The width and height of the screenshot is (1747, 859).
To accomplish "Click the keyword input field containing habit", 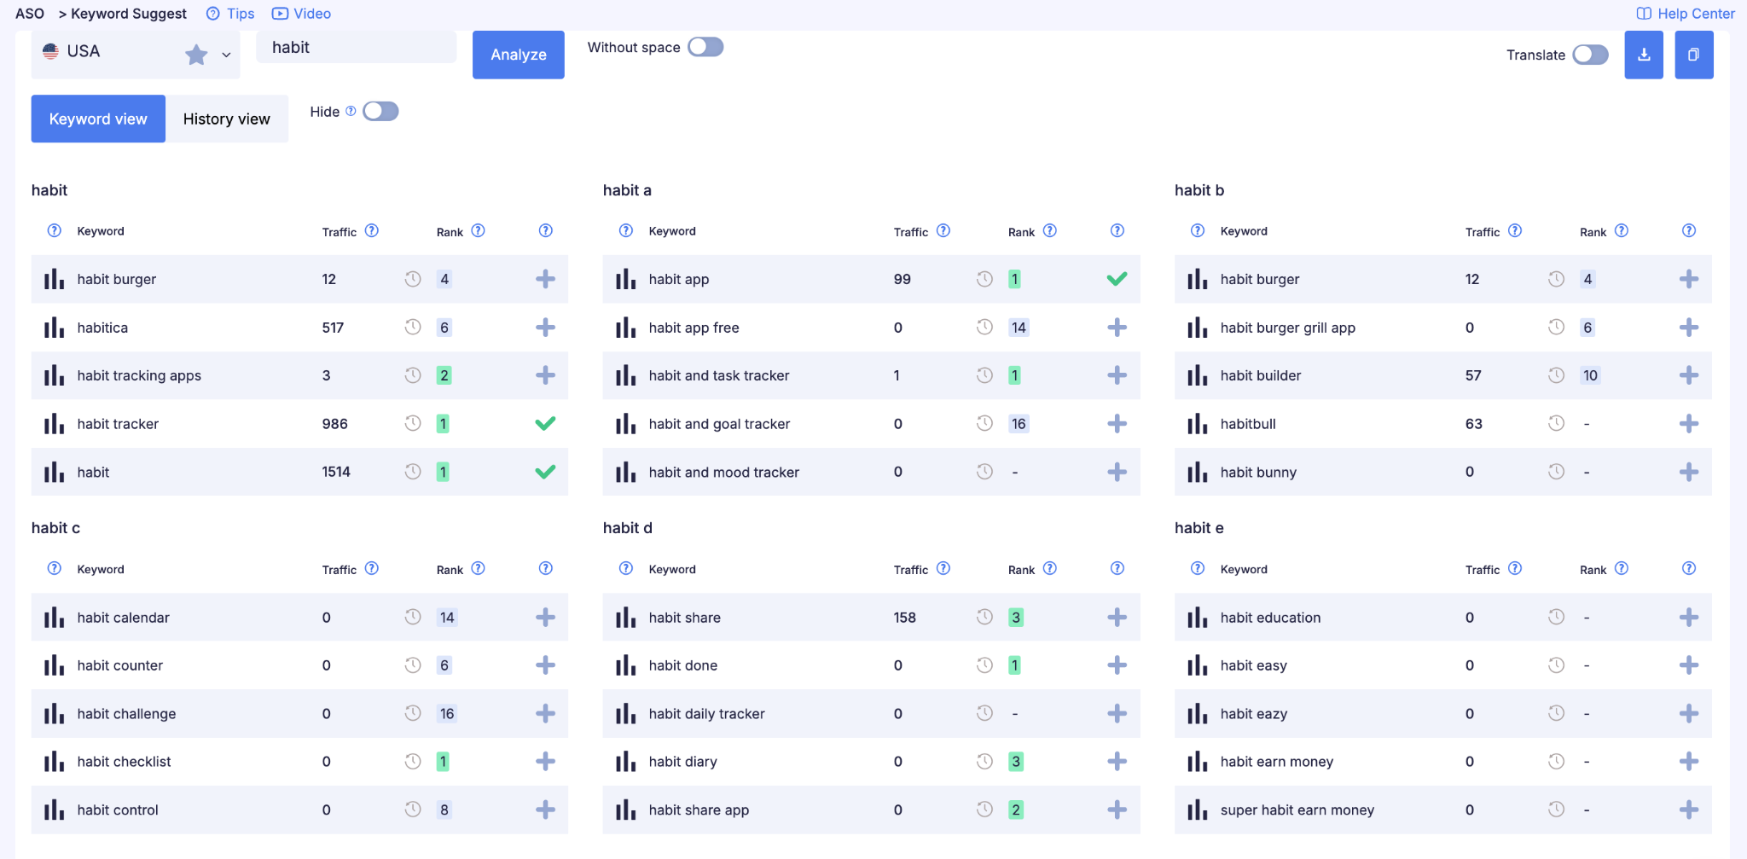I will 356,48.
